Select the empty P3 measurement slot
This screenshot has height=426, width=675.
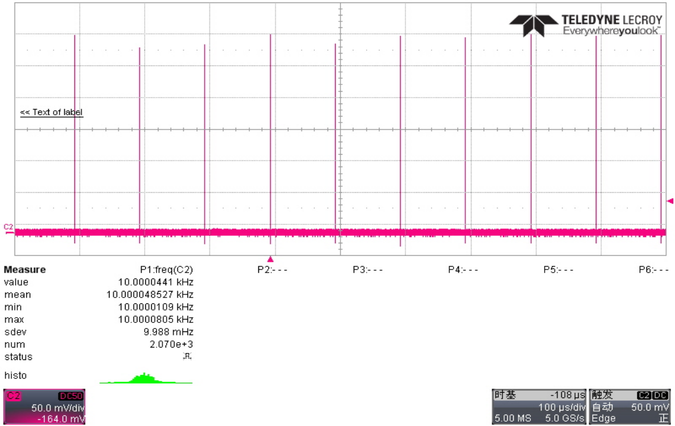click(367, 270)
